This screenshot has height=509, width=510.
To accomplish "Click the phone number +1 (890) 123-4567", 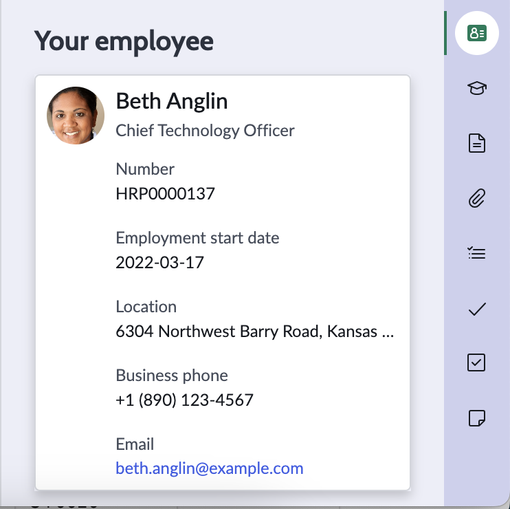I will [x=184, y=400].
